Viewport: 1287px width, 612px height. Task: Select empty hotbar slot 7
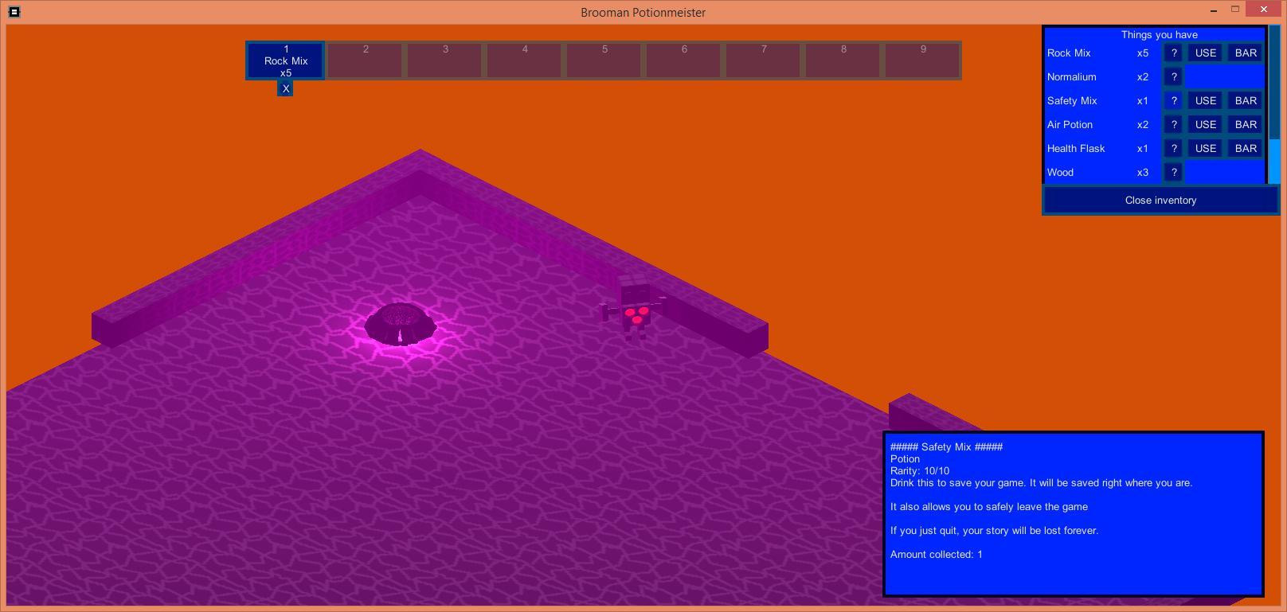click(764, 60)
